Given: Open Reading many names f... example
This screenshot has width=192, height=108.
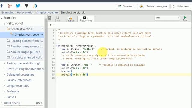Looking at the screenshot, I should [x=27, y=46].
